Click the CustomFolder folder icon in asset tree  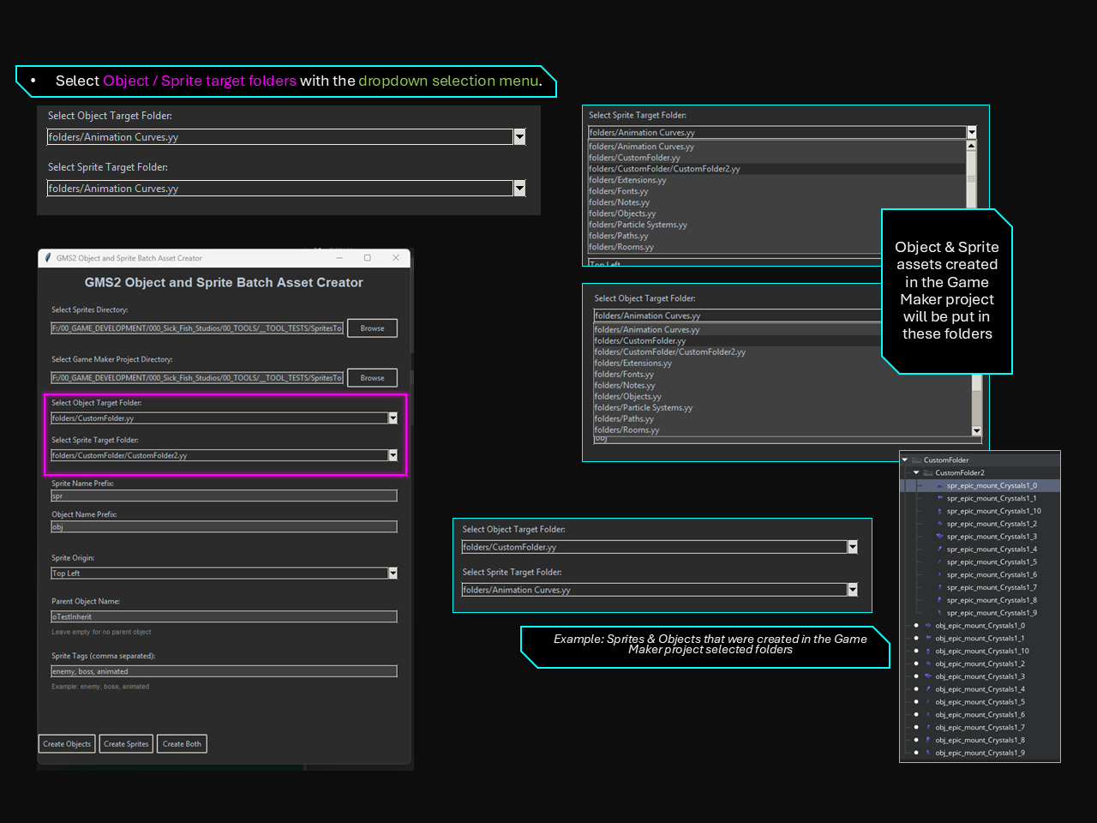point(916,460)
